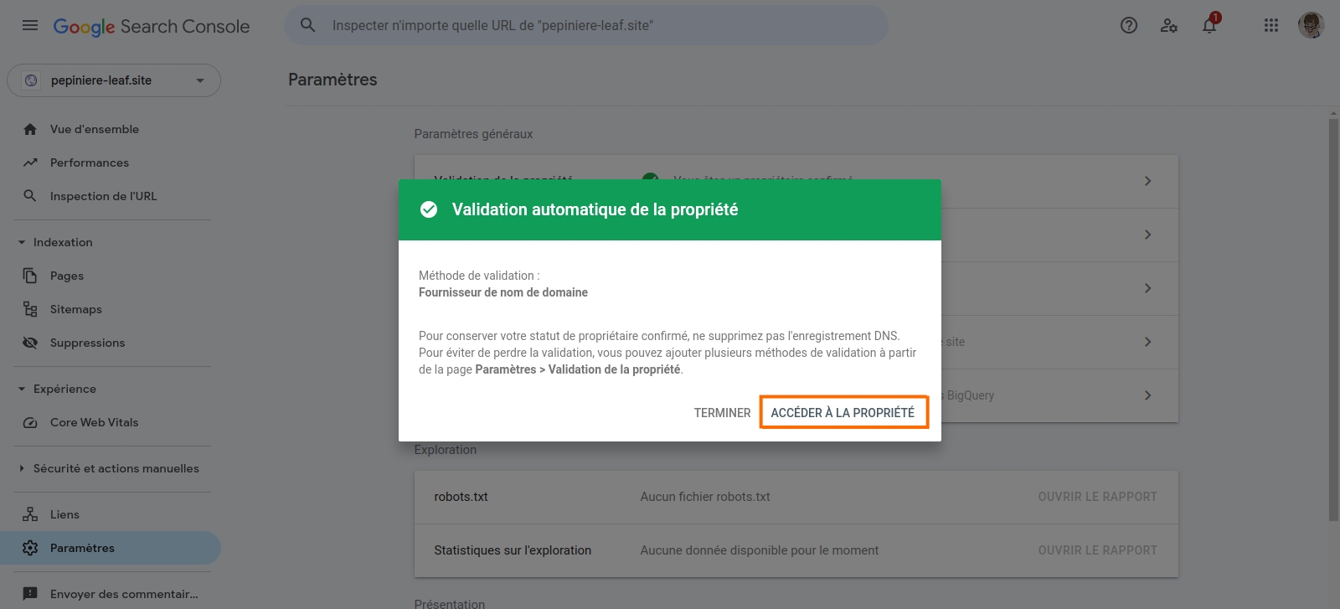The width and height of the screenshot is (1340, 609).
Task: Click the Suppressions eye-slash icon
Action: point(30,342)
